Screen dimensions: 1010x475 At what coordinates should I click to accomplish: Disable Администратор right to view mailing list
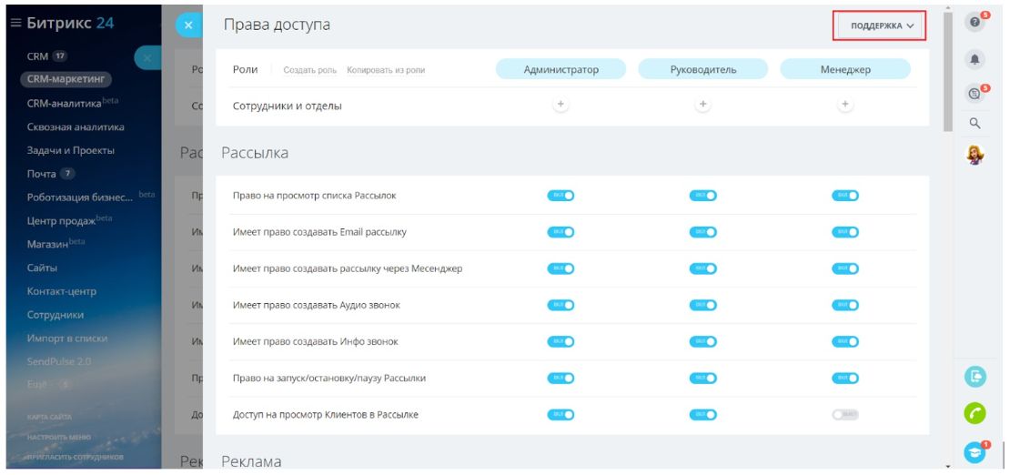pos(561,195)
